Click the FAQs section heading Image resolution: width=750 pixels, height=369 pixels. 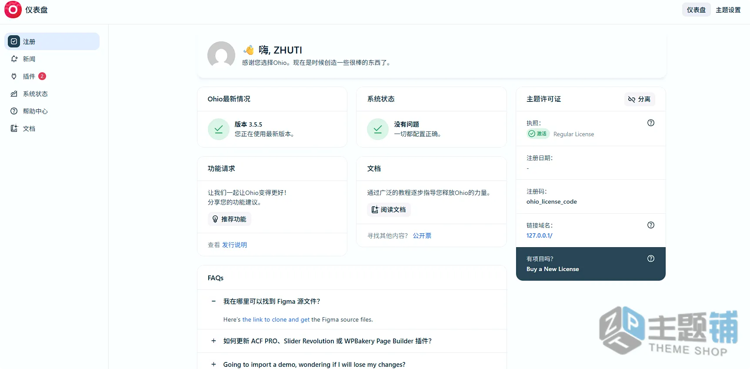click(216, 278)
